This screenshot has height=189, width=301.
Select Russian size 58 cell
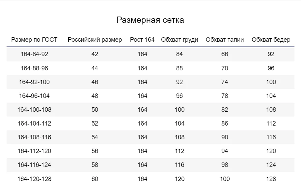[x=95, y=165]
